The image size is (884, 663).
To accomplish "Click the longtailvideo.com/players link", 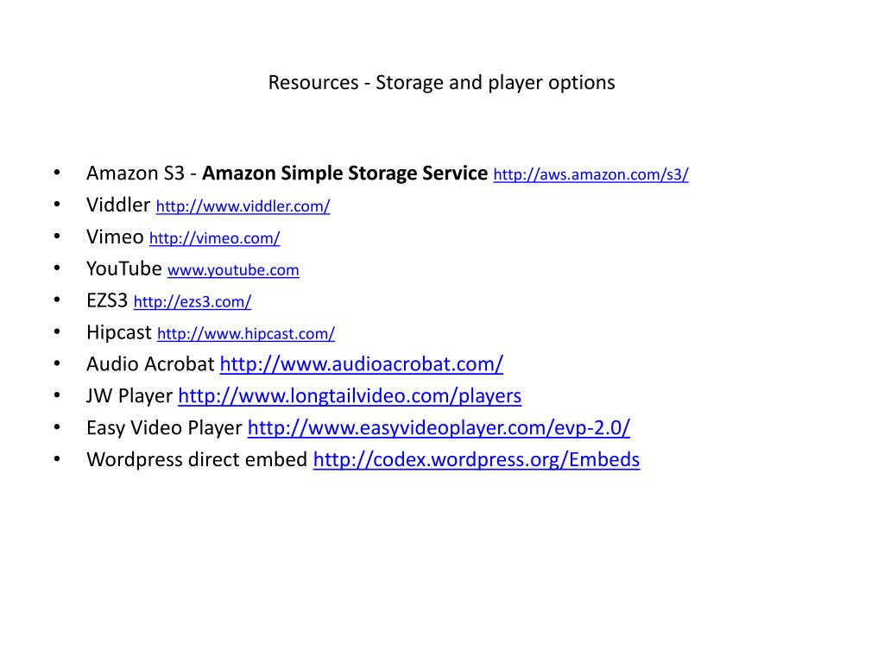I will (350, 396).
